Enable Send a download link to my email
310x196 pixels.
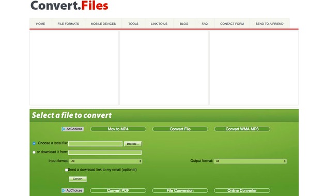67,170
